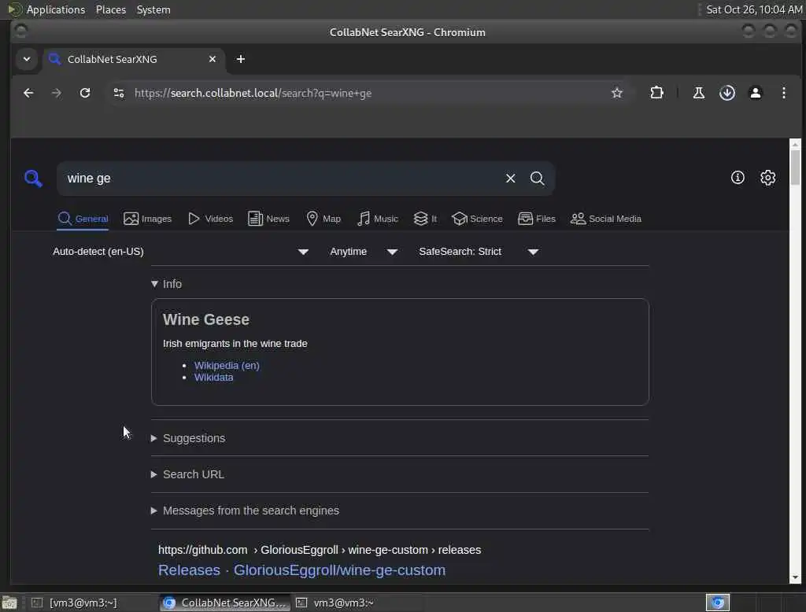Switch to Science category
The width and height of the screenshot is (806, 612).
(x=477, y=219)
